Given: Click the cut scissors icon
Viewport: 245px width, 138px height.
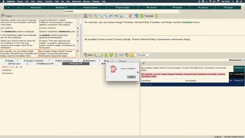Looking at the screenshot, I should point(121,16).
